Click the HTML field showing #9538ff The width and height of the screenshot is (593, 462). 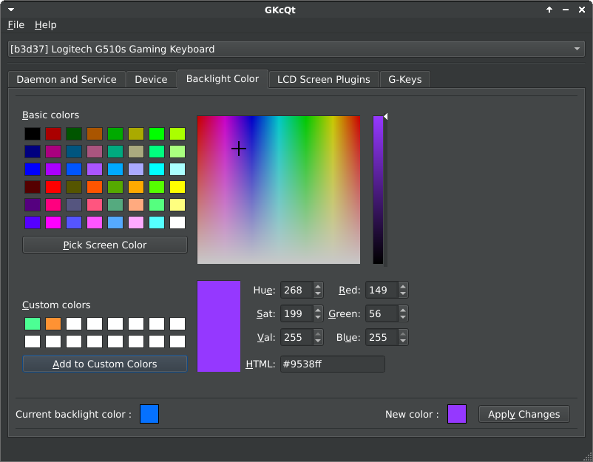[333, 364]
